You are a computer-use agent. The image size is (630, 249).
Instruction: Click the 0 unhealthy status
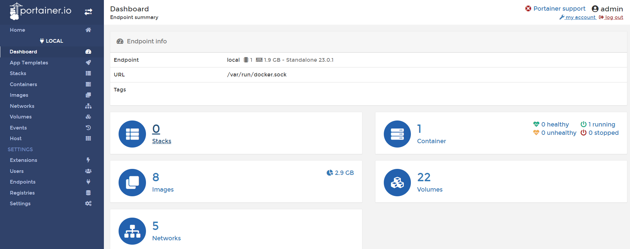tap(555, 133)
